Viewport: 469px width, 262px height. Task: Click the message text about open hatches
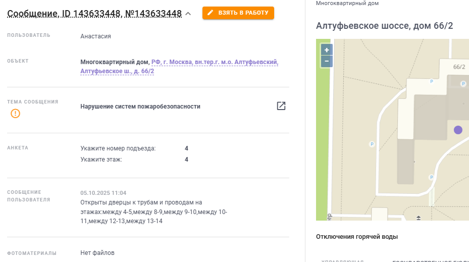tap(154, 212)
